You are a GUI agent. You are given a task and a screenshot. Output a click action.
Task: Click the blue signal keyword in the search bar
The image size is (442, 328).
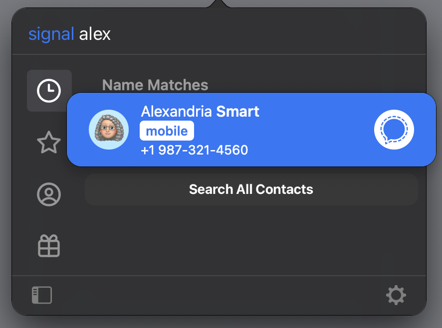tap(51, 34)
